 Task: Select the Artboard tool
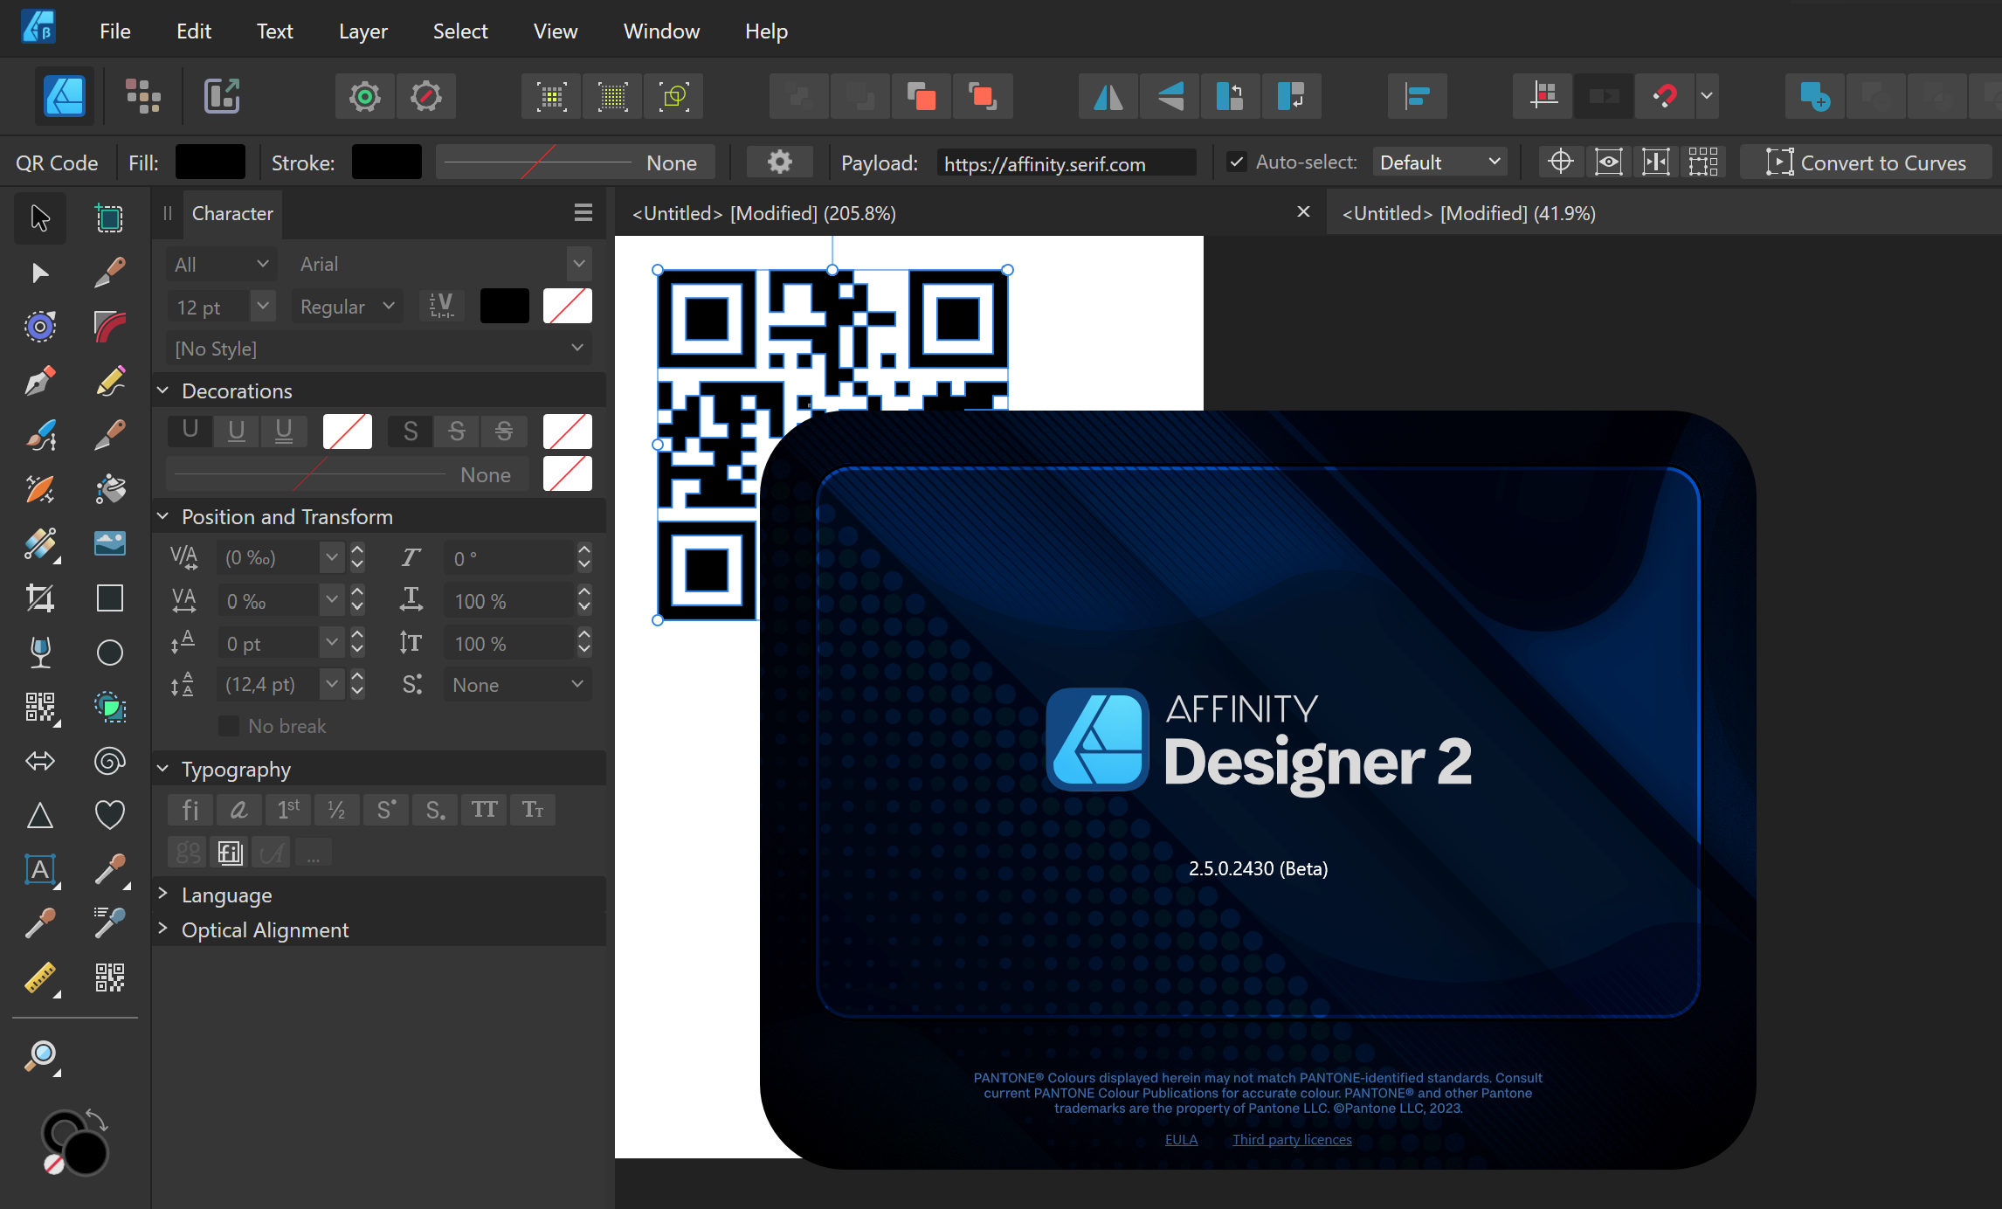click(109, 218)
